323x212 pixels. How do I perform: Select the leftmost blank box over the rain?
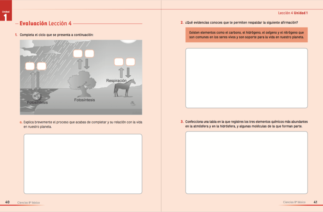click(30, 66)
